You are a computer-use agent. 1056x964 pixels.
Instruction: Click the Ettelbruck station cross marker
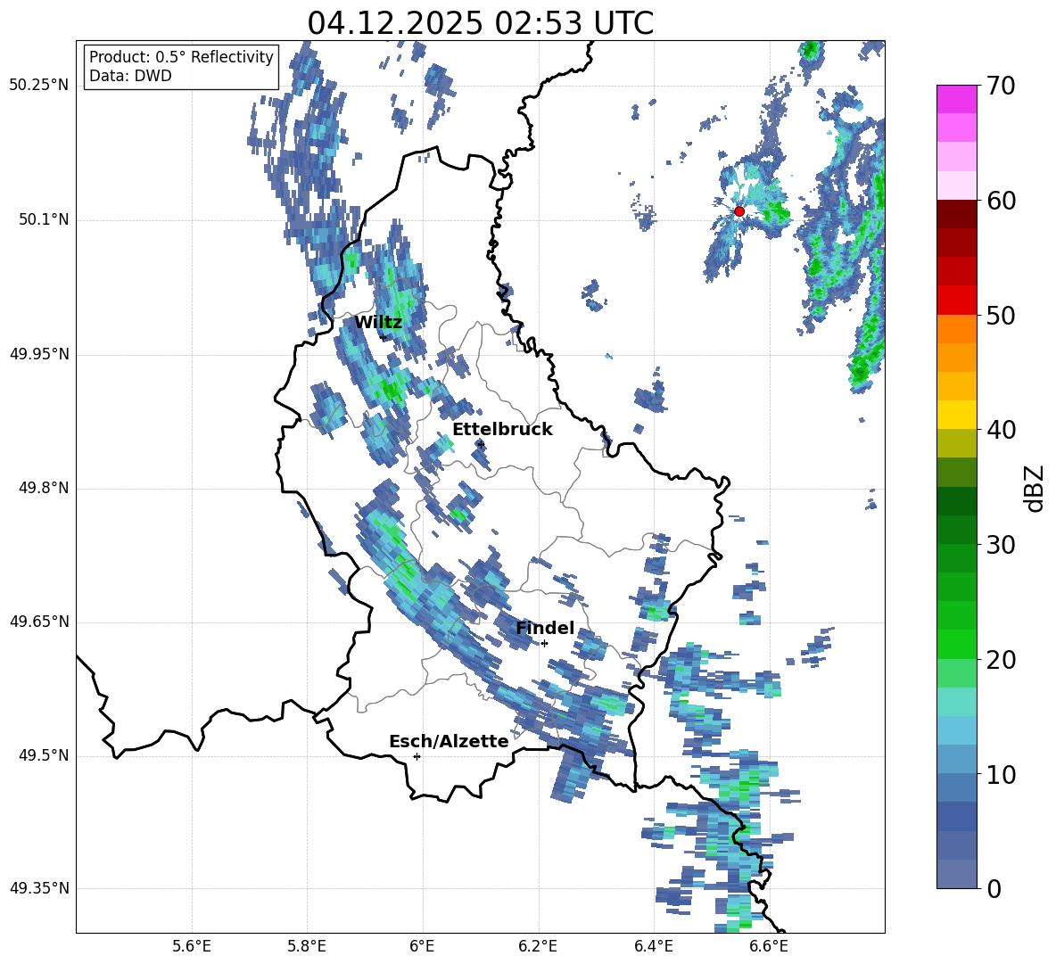pyautogui.click(x=480, y=444)
